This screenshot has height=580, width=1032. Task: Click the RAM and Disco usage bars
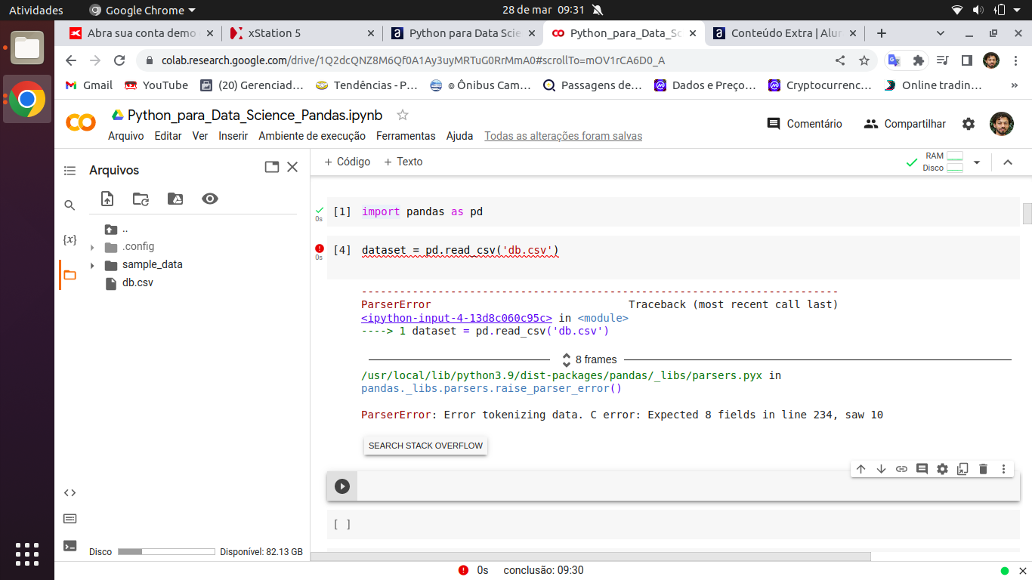coord(943,162)
